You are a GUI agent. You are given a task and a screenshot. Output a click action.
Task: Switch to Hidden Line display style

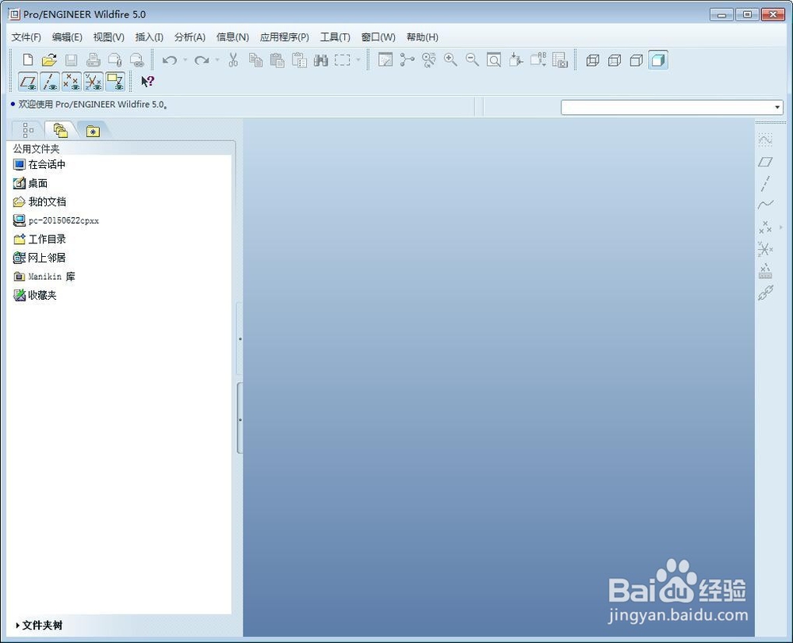coord(615,61)
